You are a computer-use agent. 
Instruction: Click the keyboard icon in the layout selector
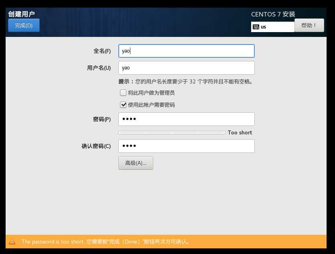pyautogui.click(x=255, y=26)
